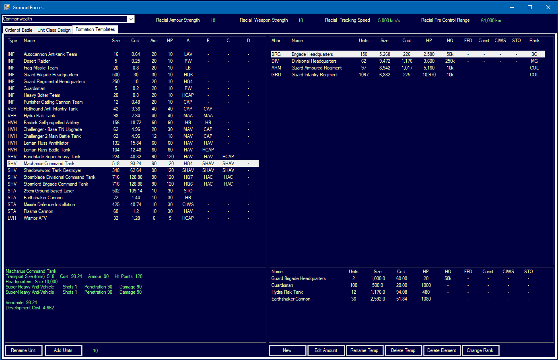Select Guard Regimental Headquarters unit
Viewport: 558px width, 360px height.
point(133,82)
